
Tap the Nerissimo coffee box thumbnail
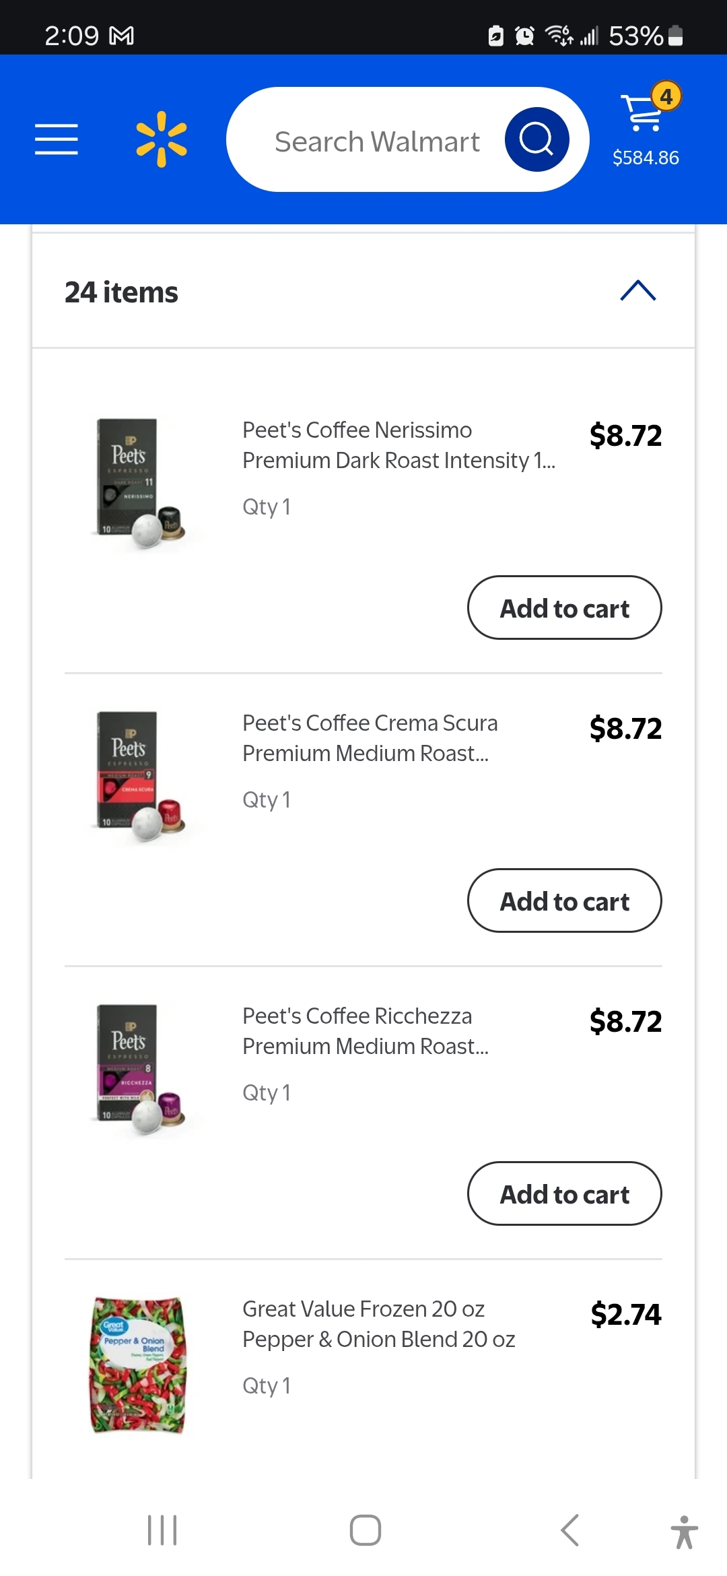[138, 483]
